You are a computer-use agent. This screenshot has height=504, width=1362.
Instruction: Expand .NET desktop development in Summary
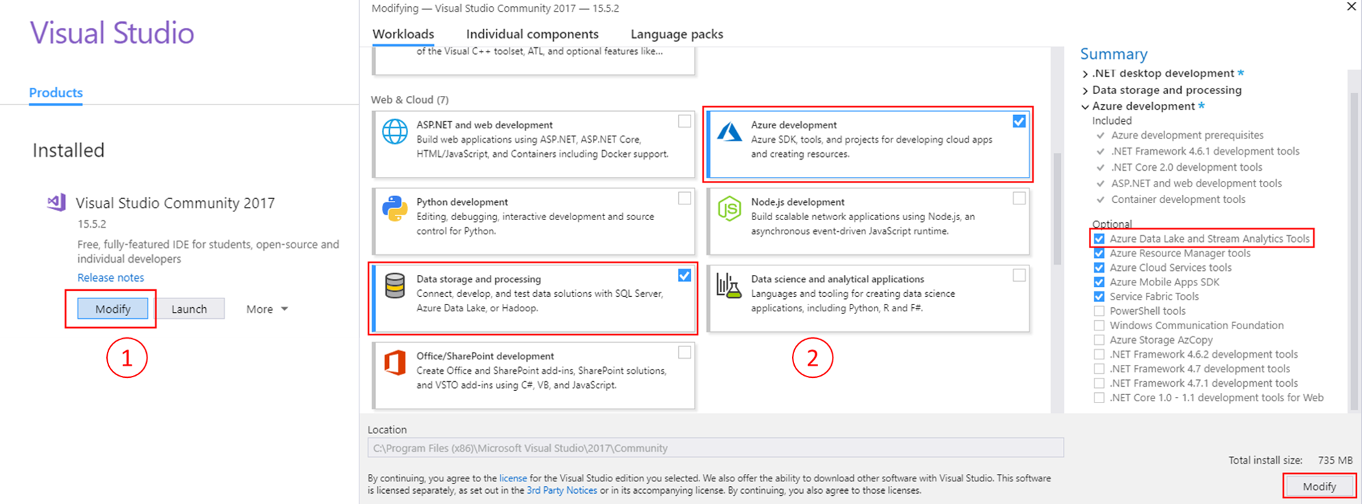(x=1085, y=73)
